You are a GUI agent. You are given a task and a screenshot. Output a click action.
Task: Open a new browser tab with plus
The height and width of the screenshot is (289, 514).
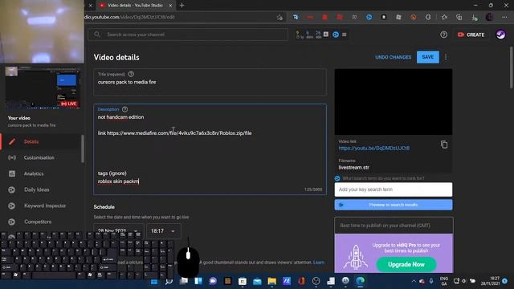point(182,6)
